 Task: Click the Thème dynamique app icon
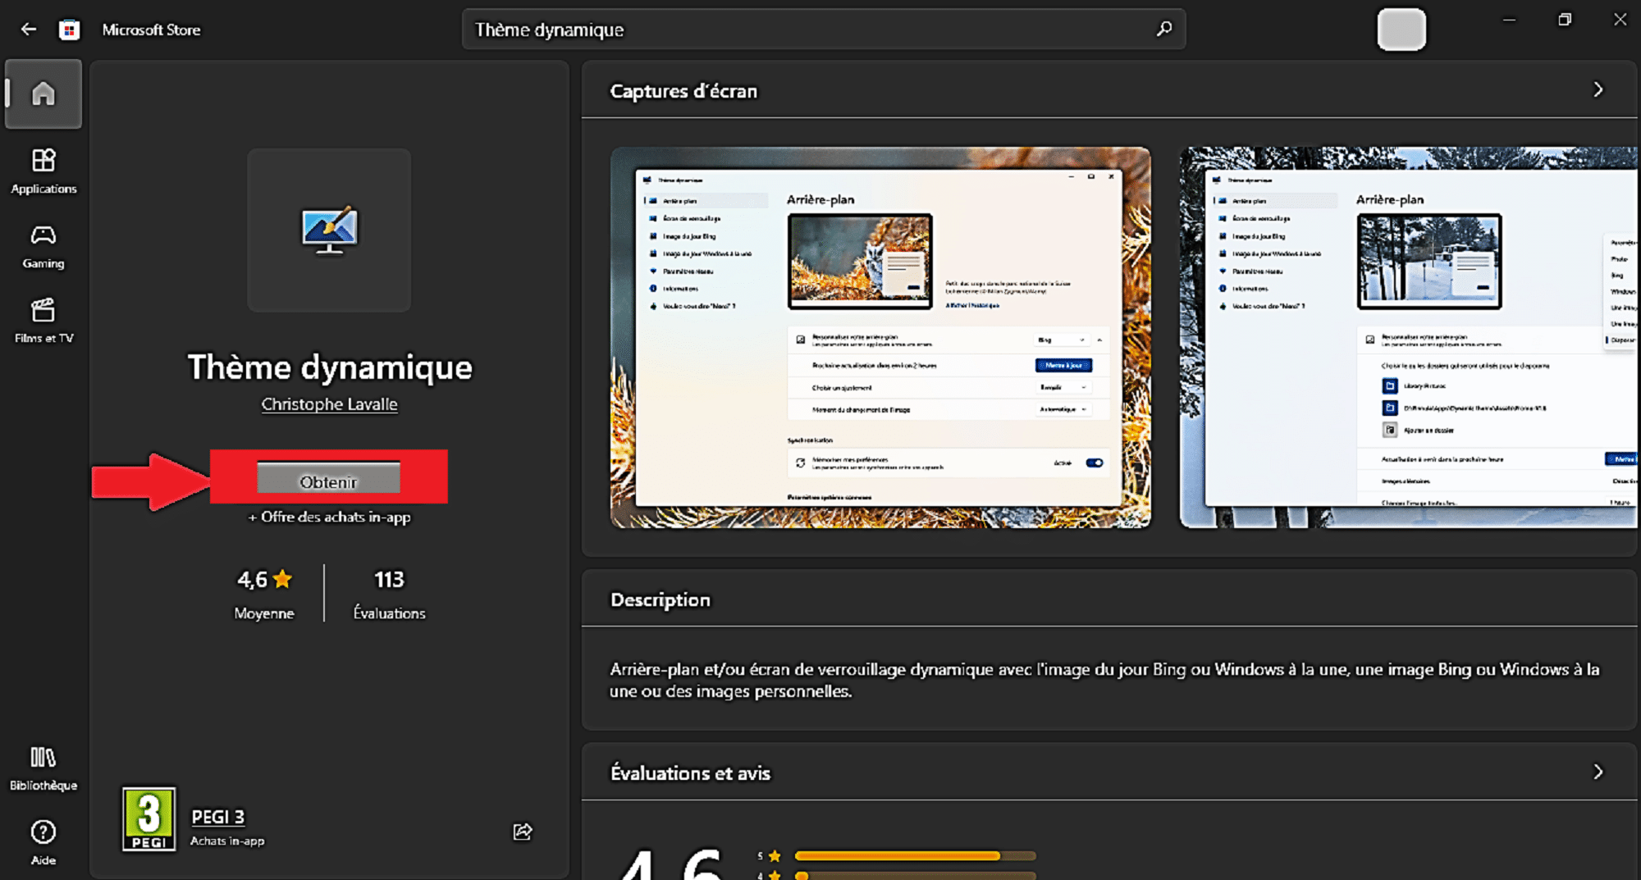(x=329, y=230)
